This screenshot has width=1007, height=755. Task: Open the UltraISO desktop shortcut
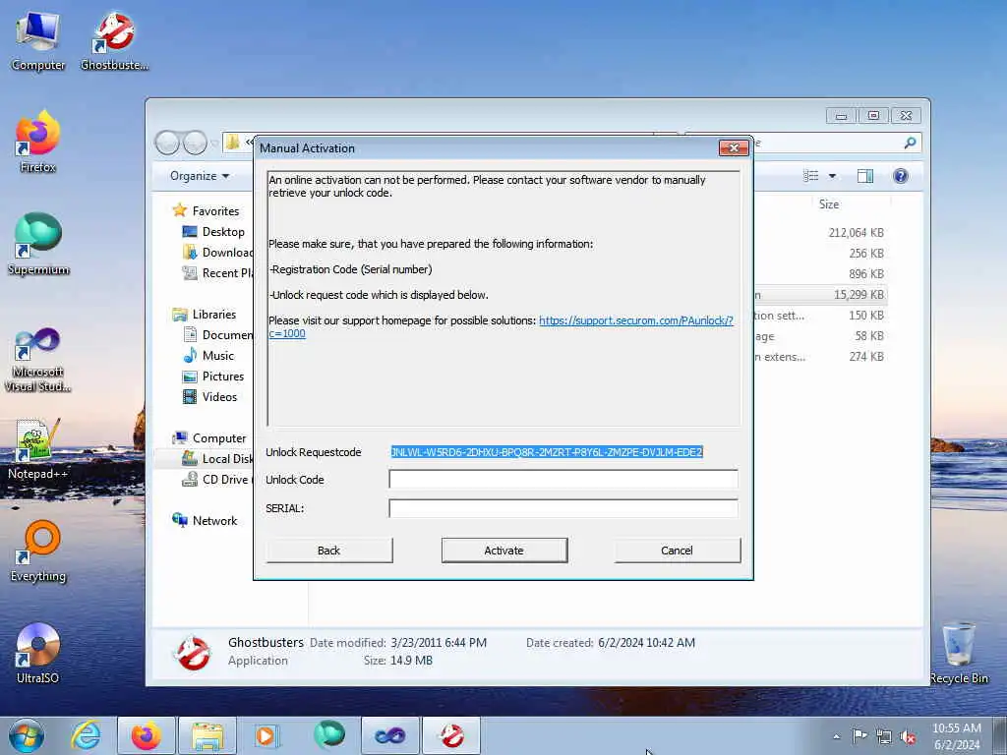click(38, 654)
